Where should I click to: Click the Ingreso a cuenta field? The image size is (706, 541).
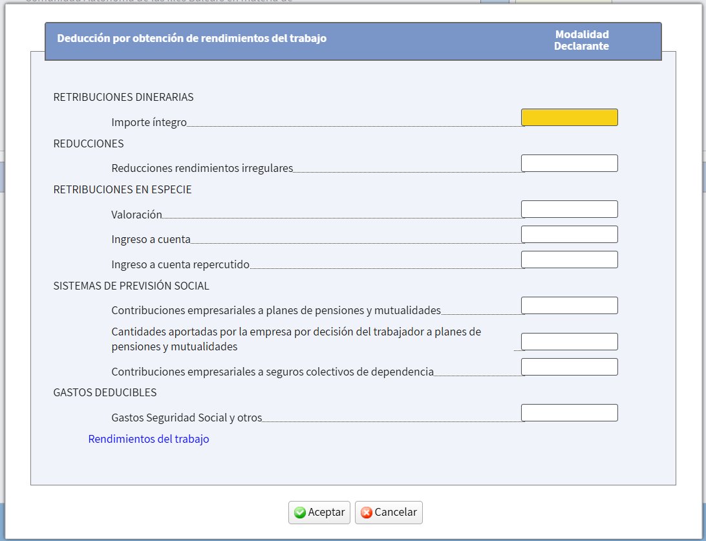tap(569, 233)
